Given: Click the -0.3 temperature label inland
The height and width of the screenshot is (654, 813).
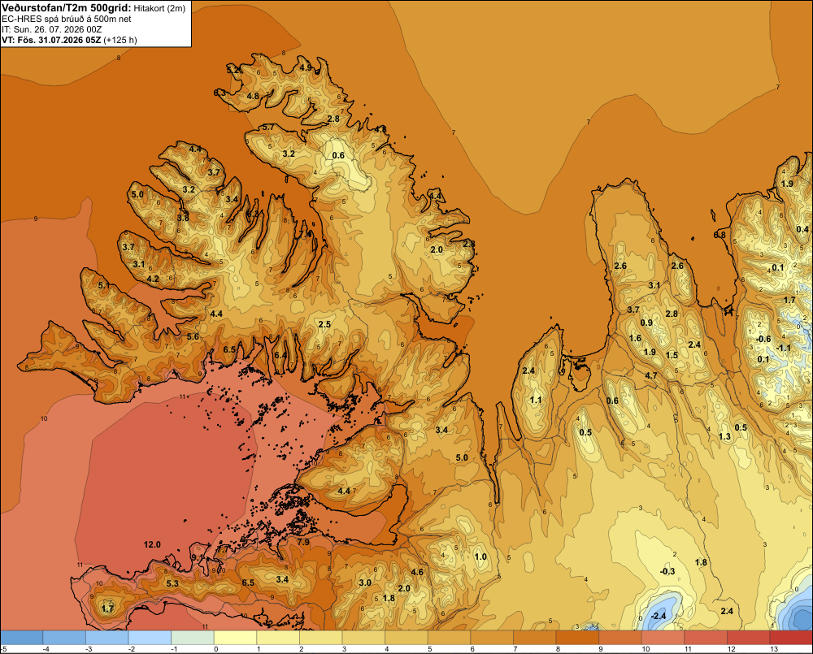Looking at the screenshot, I should tap(667, 571).
